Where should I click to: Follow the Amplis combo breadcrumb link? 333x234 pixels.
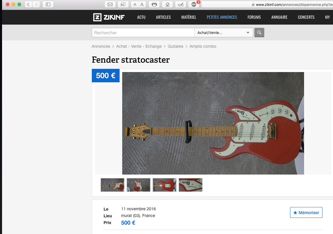(203, 46)
